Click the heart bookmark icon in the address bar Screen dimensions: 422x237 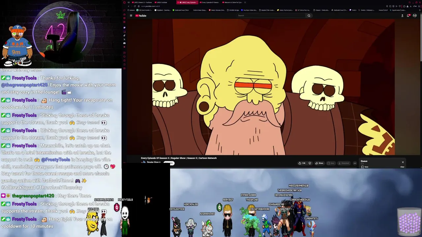pos(400,6)
